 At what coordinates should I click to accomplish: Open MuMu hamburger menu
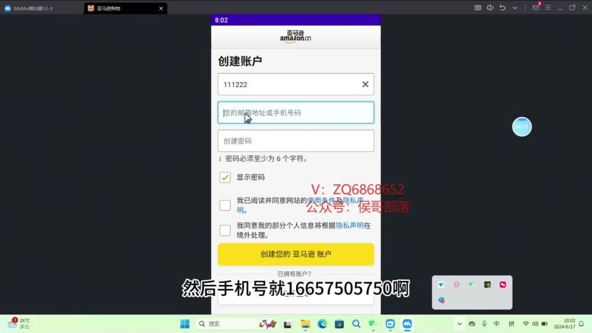tap(548, 8)
